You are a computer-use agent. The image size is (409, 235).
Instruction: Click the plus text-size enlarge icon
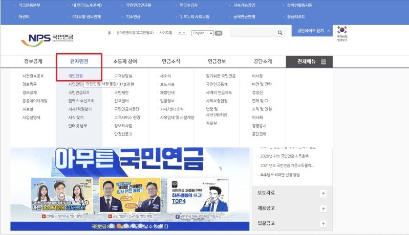click(x=180, y=33)
